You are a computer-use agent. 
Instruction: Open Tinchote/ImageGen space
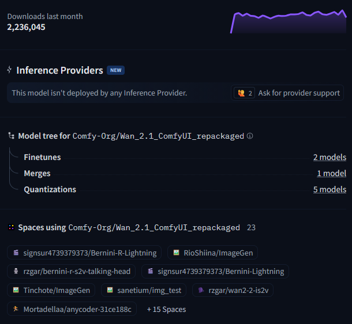[51, 290]
